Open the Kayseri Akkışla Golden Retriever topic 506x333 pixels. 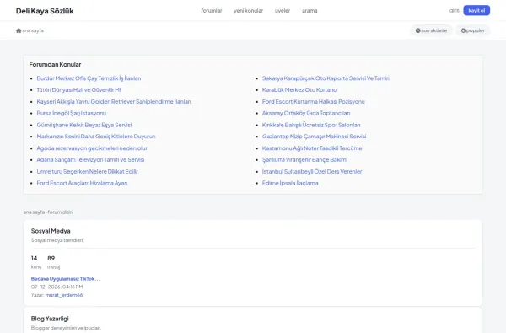pos(114,101)
